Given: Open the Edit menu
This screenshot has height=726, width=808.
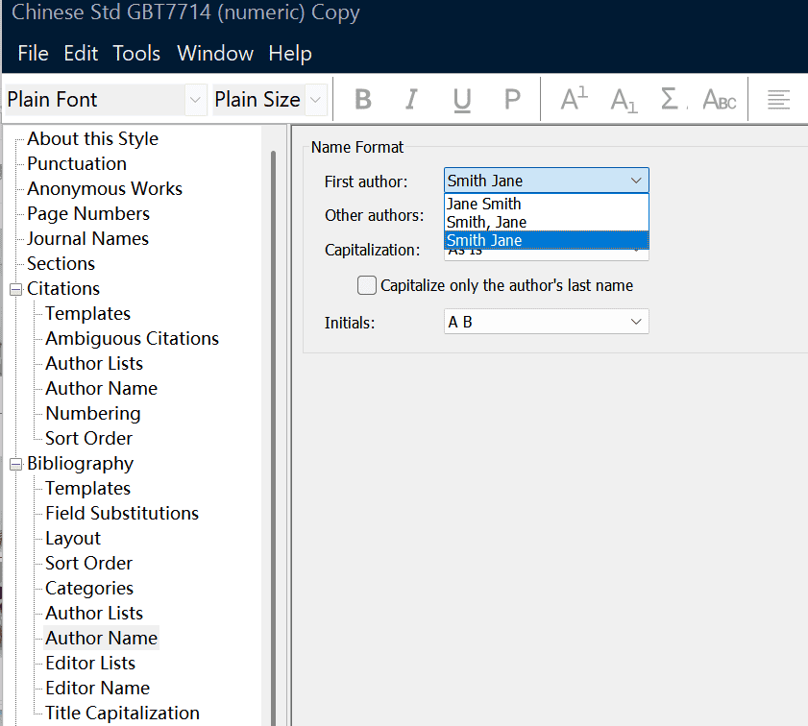Looking at the screenshot, I should 81,53.
